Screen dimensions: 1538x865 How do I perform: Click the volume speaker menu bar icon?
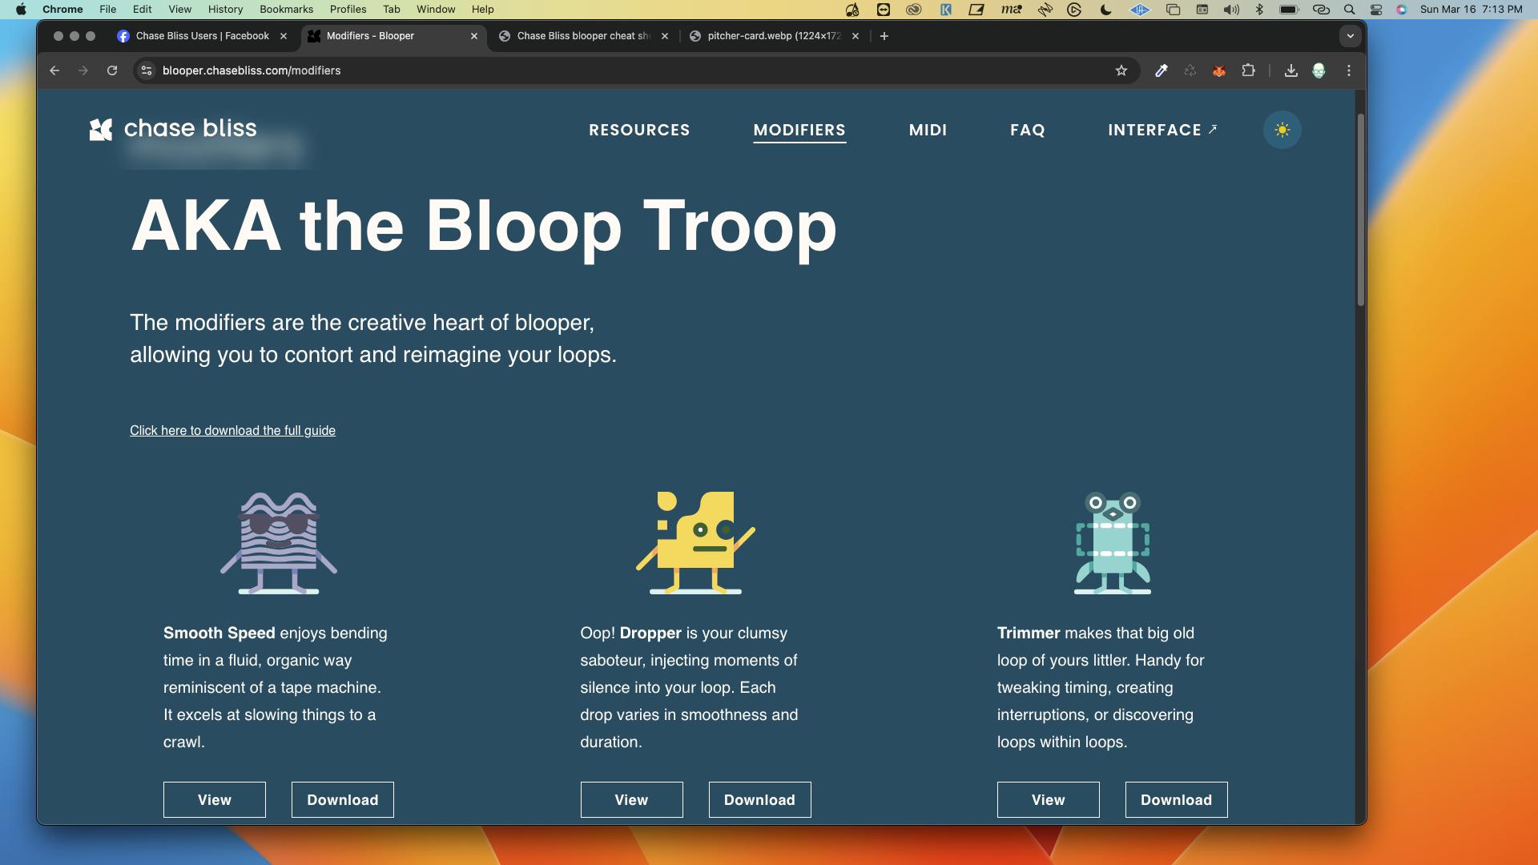[x=1231, y=10]
